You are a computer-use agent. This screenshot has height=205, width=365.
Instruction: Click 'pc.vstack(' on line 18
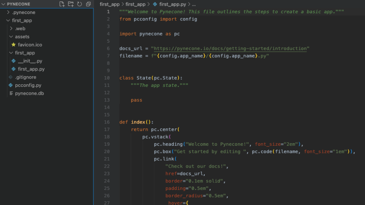tap(156, 137)
